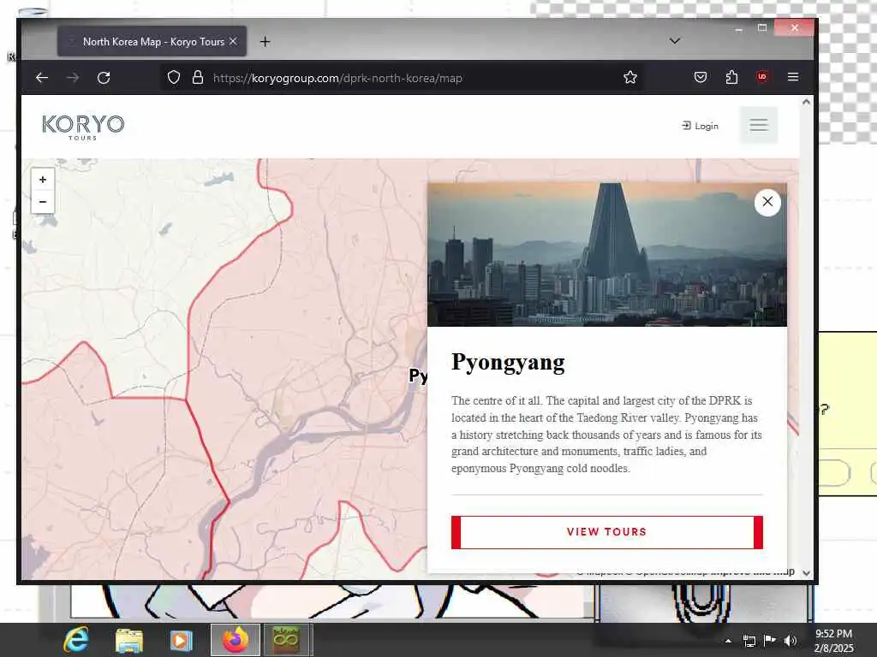The height and width of the screenshot is (657, 877).
Task: Bookmark this page with the star icon
Action: pos(630,77)
